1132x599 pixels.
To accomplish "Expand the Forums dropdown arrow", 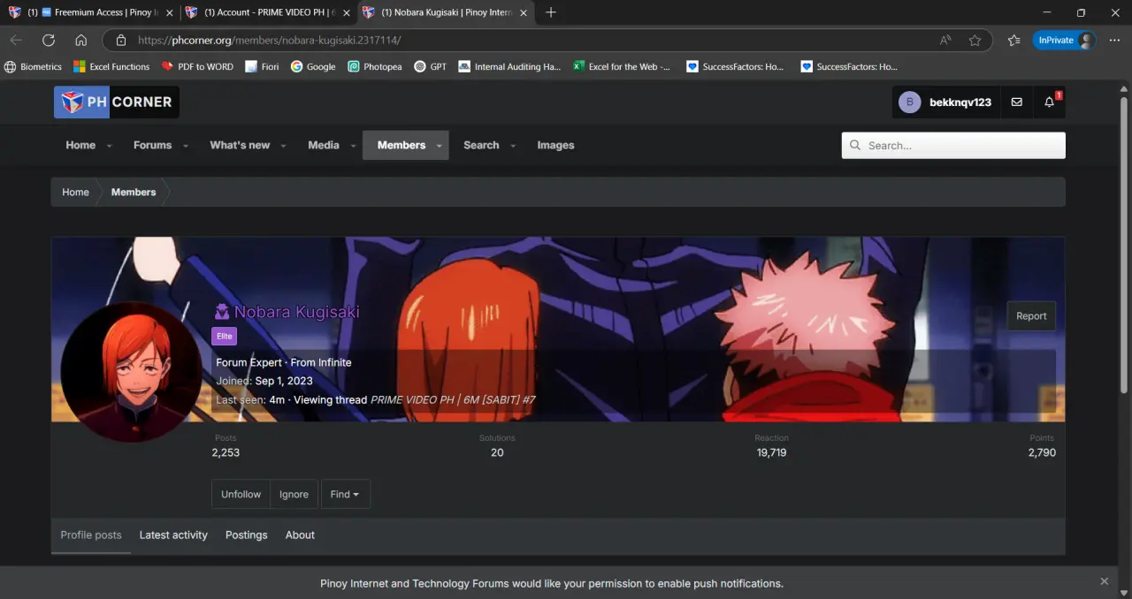I will pyautogui.click(x=186, y=146).
